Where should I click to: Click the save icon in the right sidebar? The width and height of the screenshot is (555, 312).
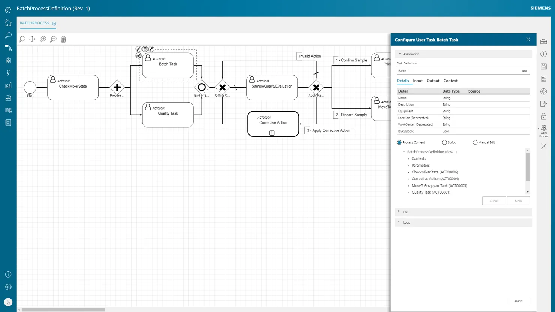click(x=543, y=66)
